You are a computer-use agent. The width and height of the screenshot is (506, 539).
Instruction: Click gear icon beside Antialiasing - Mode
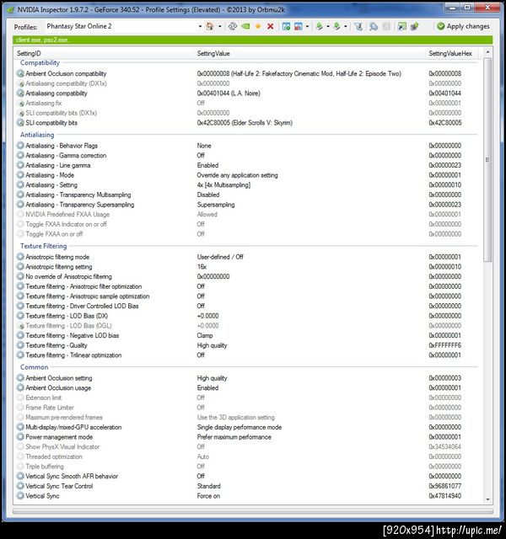(20, 175)
